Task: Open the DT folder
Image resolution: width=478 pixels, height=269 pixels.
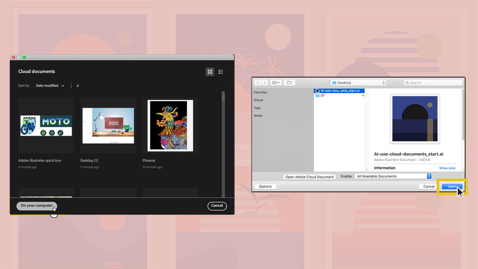Action: pos(339,96)
